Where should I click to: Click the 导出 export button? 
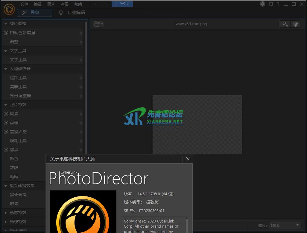[122, 4]
